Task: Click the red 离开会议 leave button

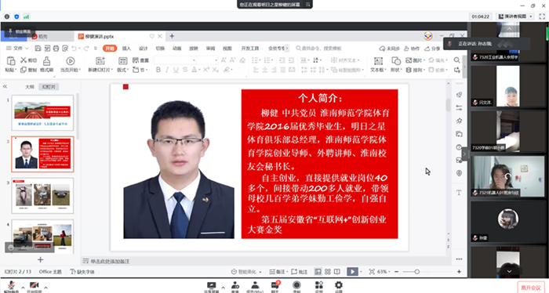Action: 531,288
